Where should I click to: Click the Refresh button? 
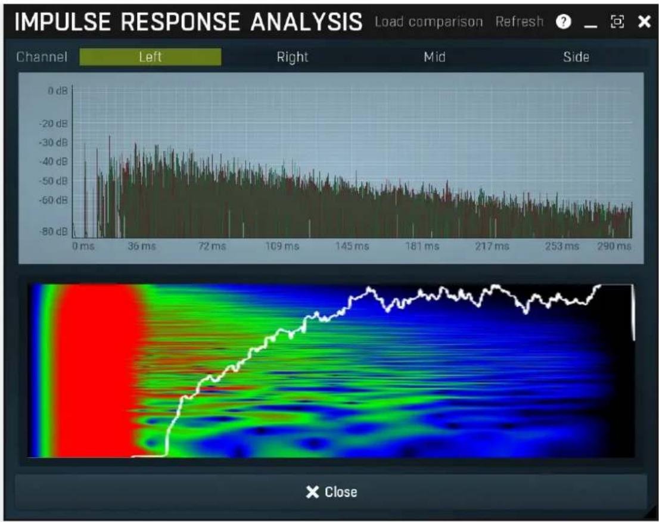pyautogui.click(x=520, y=21)
